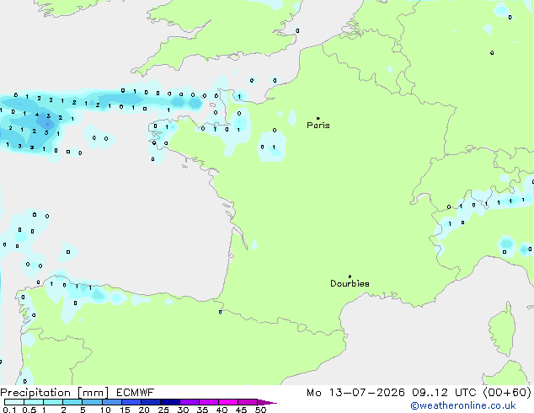Click the 'Precipitation [mm]' title text

pos(55,393)
